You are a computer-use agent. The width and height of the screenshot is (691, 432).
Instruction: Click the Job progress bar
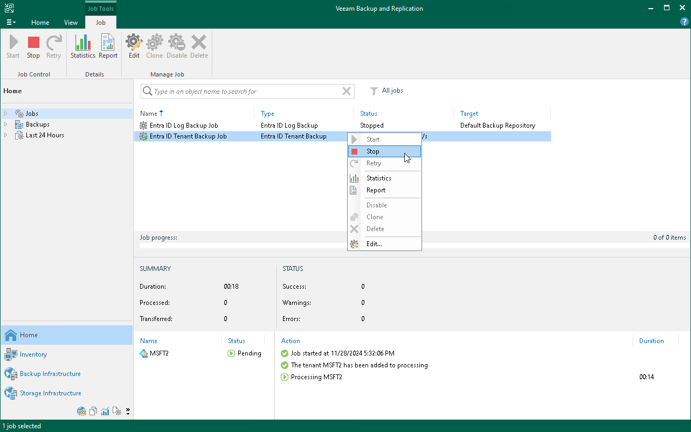pos(412,246)
